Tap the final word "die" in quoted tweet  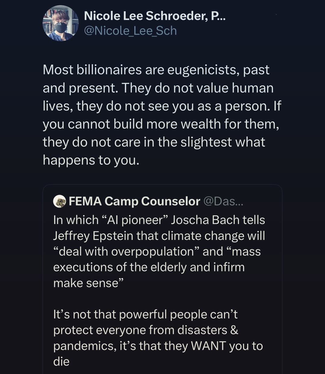[x=61, y=361]
